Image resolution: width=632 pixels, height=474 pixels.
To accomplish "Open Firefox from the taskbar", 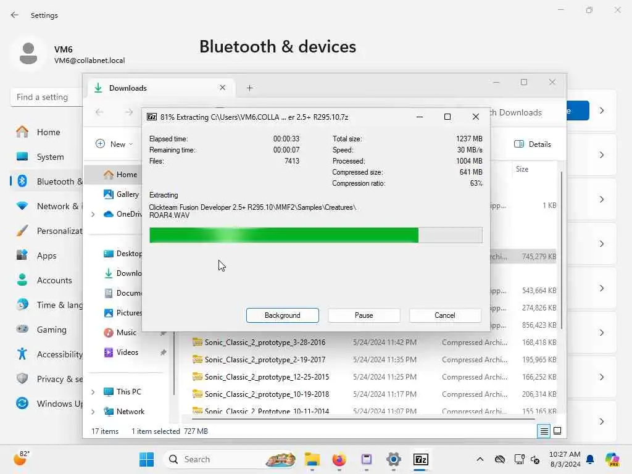I will [339, 459].
